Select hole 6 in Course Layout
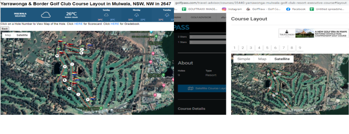The width and height of the screenshot is (349, 134). [275, 48]
